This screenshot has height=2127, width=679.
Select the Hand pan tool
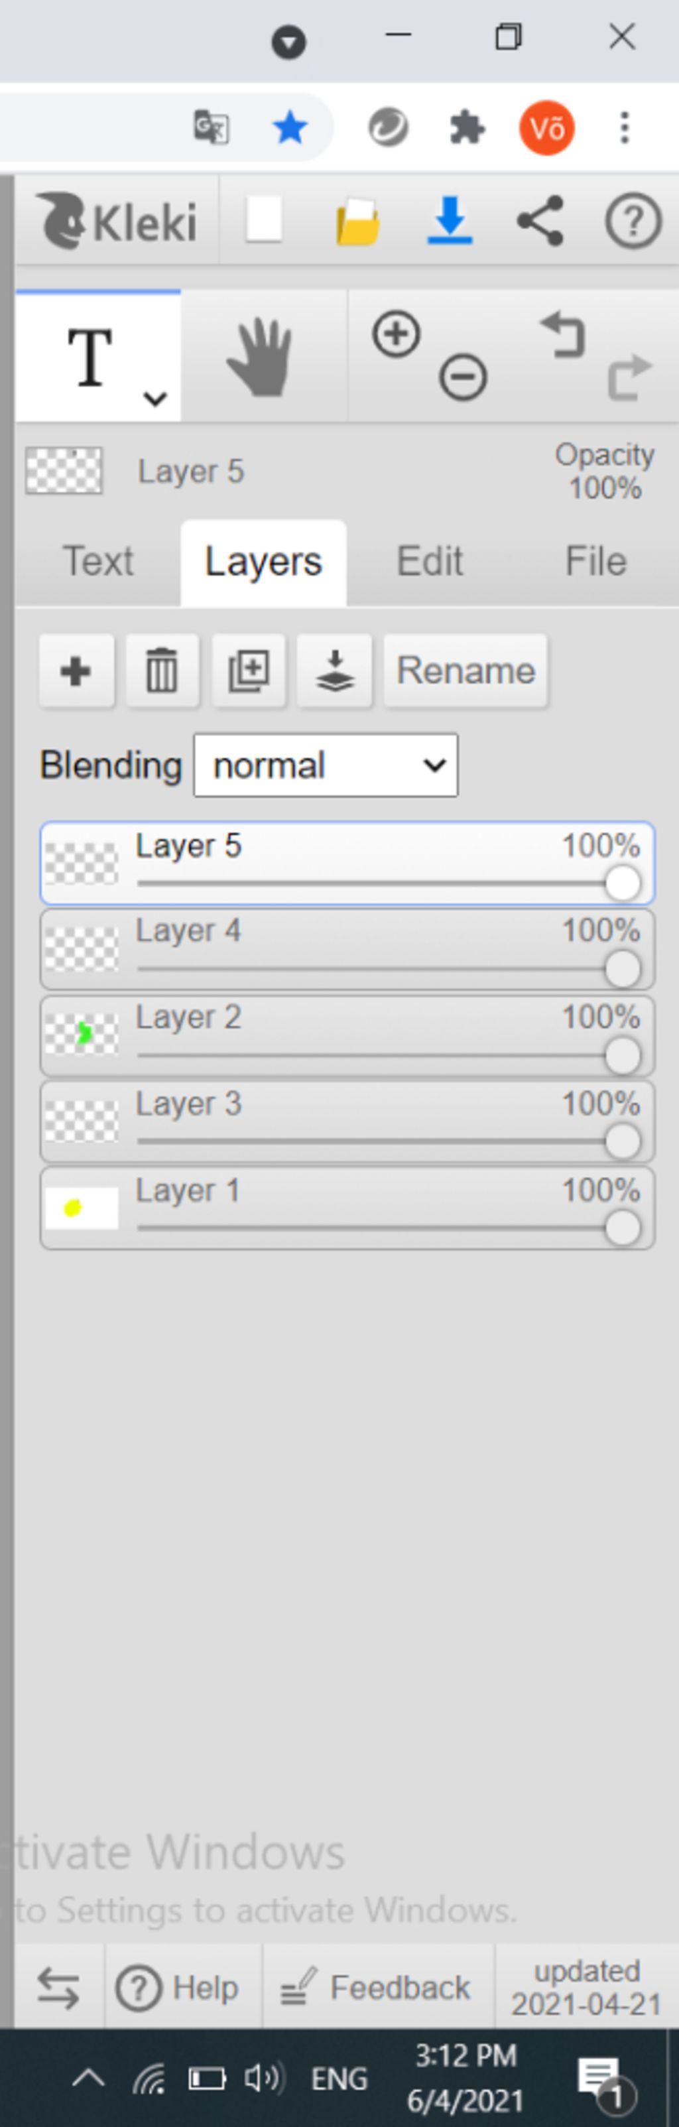(261, 357)
